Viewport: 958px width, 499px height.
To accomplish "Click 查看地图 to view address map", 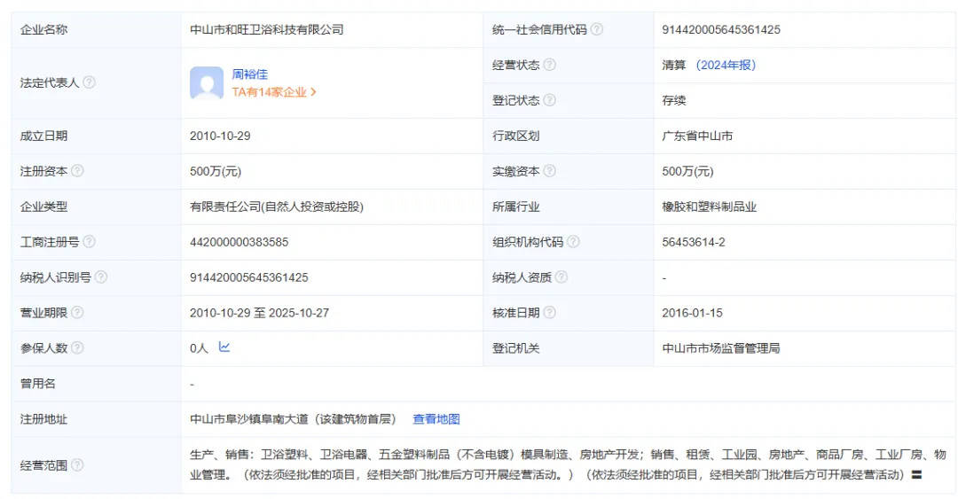I will point(436,419).
